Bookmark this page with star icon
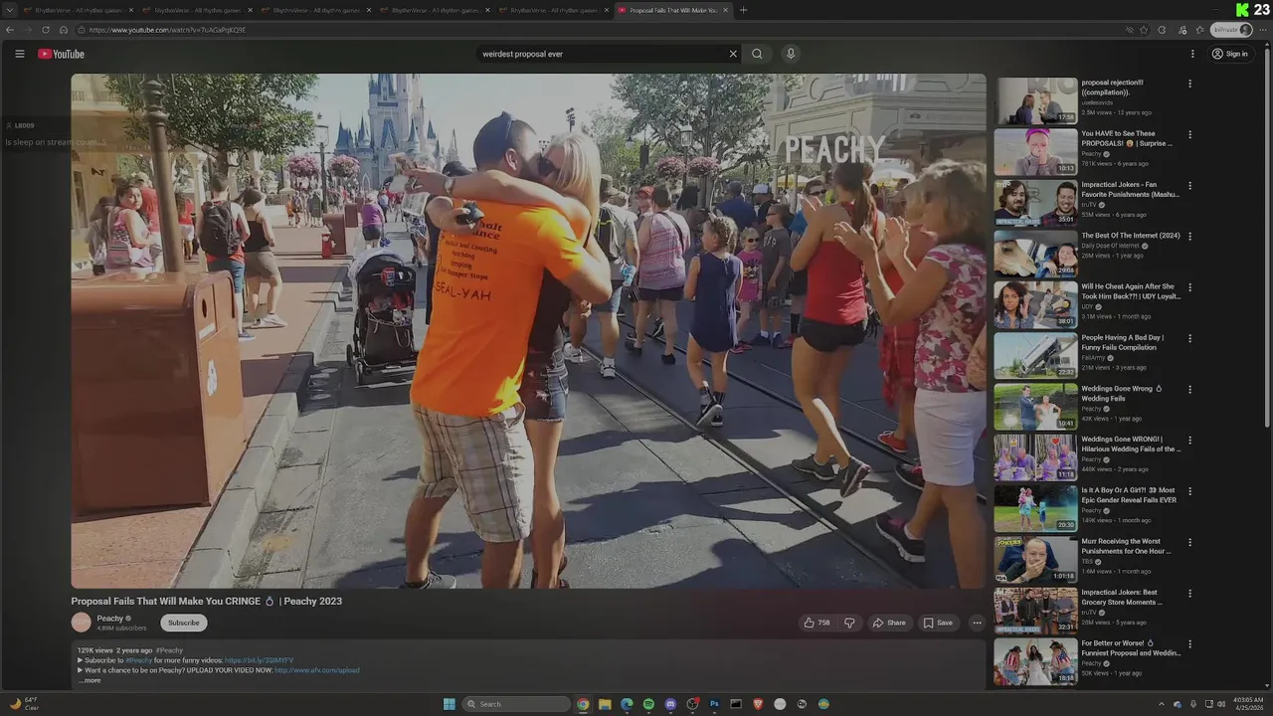Viewport: 1273px width, 716px height. coord(1144,30)
